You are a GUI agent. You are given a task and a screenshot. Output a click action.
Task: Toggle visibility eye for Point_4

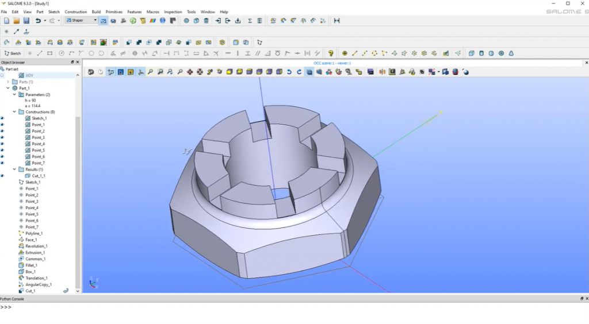pyautogui.click(x=2, y=144)
